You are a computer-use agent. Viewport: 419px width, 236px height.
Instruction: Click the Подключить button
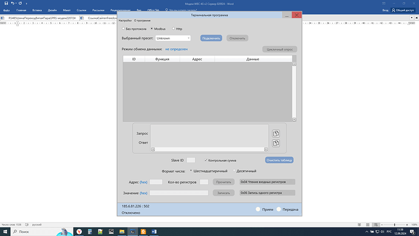[x=211, y=38]
